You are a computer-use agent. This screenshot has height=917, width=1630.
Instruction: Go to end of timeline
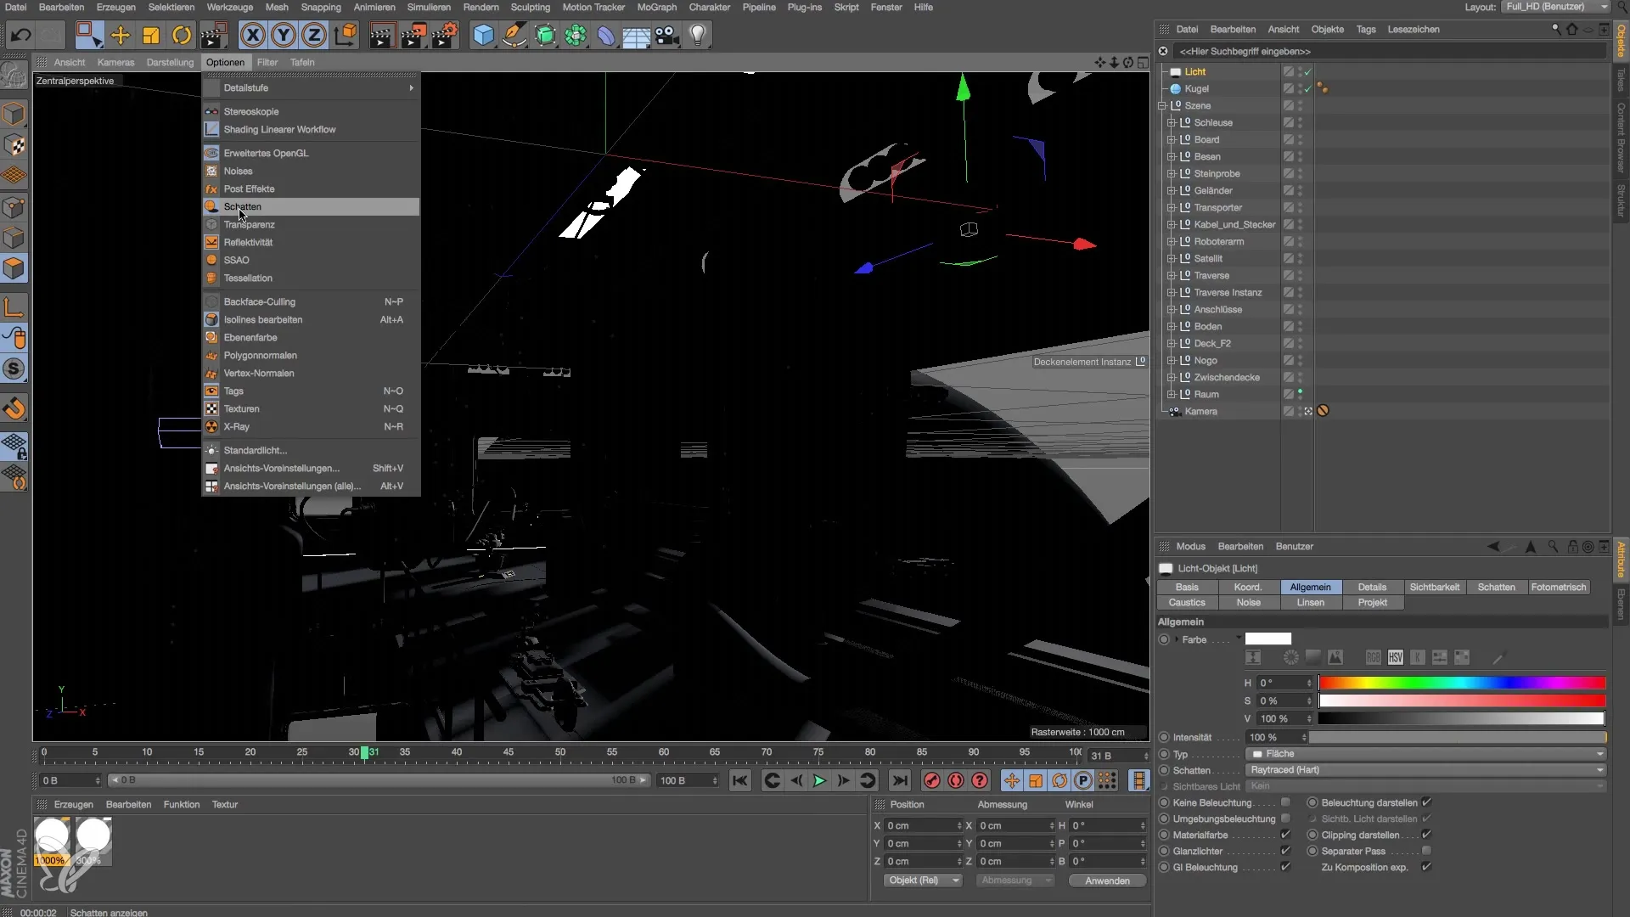pyautogui.click(x=900, y=780)
